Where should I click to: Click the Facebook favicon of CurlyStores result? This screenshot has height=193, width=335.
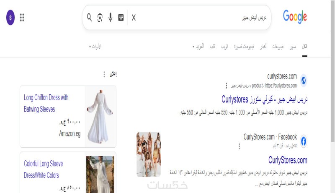[303, 141]
